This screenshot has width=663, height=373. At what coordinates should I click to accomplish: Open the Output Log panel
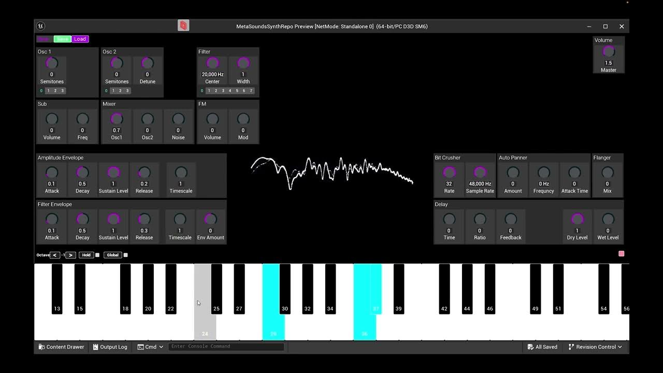click(110, 347)
